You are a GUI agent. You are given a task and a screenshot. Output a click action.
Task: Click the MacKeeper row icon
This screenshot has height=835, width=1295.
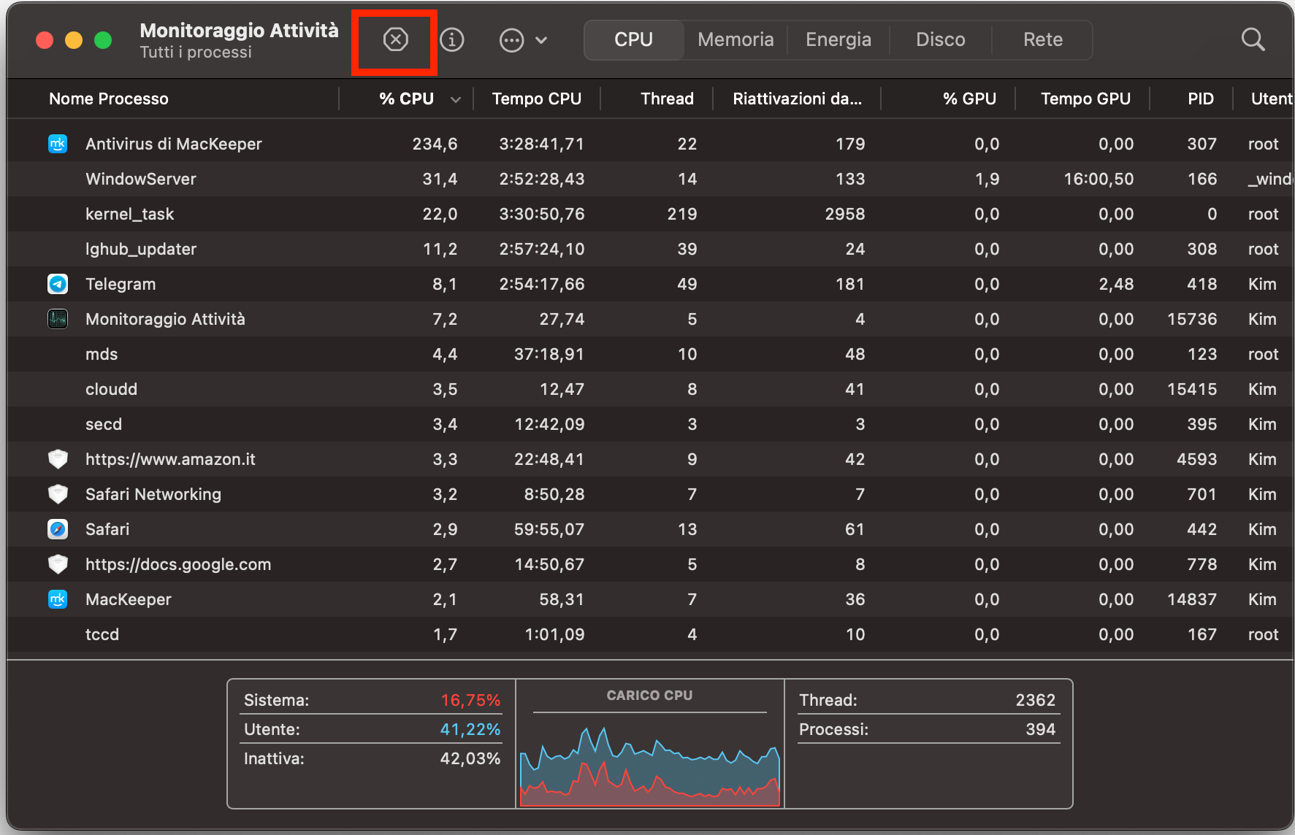58,599
